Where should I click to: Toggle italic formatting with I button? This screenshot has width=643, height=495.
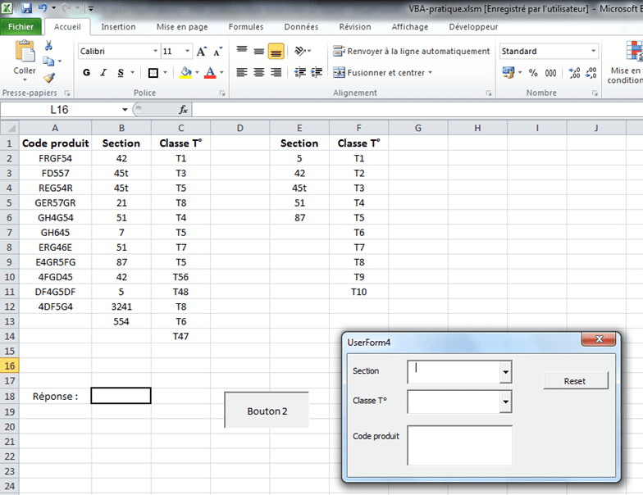(103, 73)
